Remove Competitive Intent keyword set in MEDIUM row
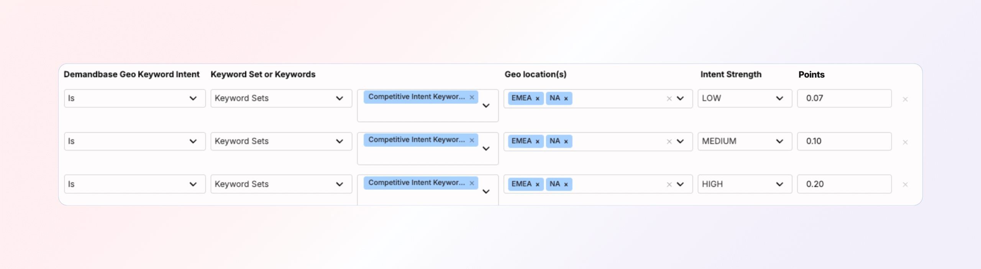This screenshot has height=269, width=981. tap(472, 140)
